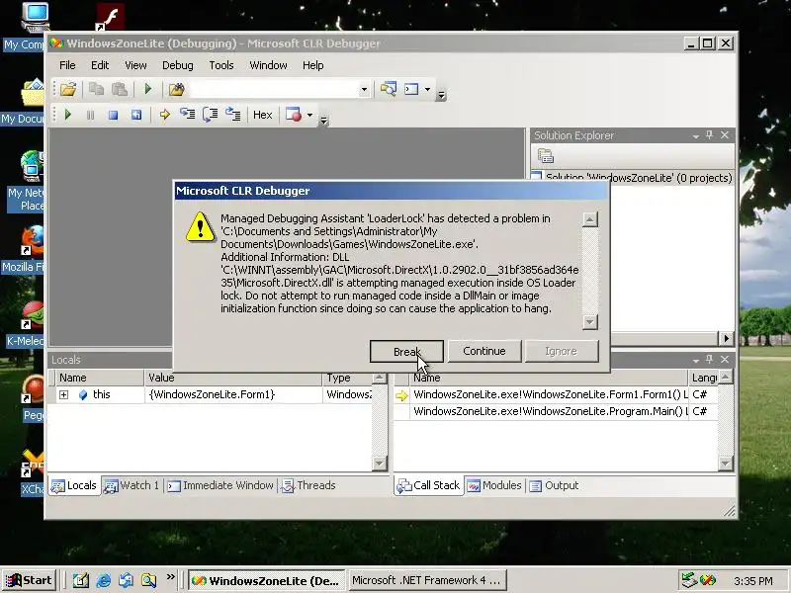This screenshot has height=593, width=791.
Task: Click Locals Type column header
Action: [348, 378]
